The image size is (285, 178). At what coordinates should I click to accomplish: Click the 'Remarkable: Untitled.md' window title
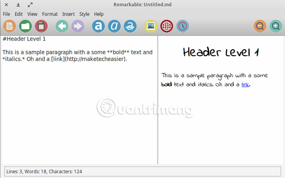pyautogui.click(x=142, y=4)
